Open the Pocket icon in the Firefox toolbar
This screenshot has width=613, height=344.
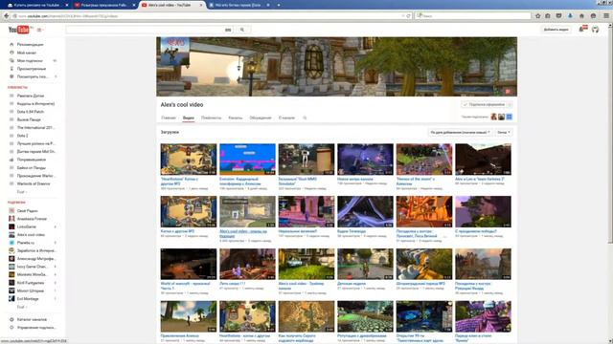(x=559, y=16)
